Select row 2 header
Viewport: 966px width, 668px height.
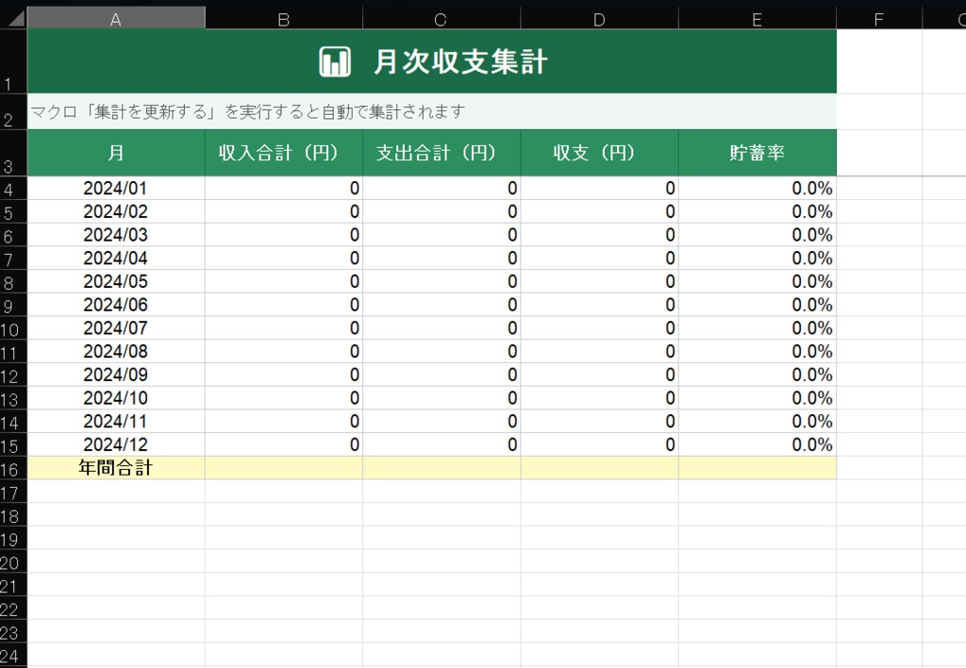pyautogui.click(x=13, y=111)
